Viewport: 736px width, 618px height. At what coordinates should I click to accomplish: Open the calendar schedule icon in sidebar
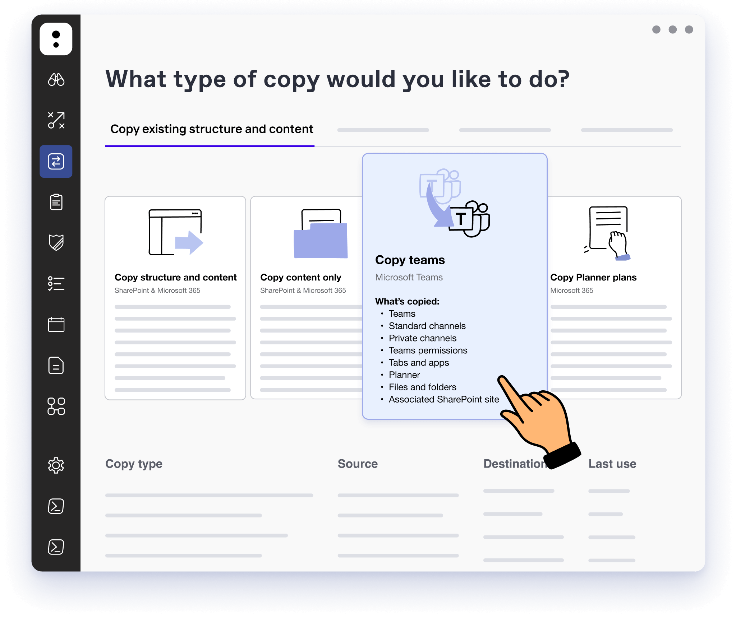(x=56, y=324)
